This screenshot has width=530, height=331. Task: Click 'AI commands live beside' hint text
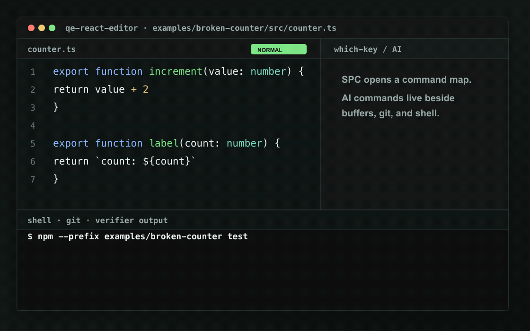tap(398, 98)
